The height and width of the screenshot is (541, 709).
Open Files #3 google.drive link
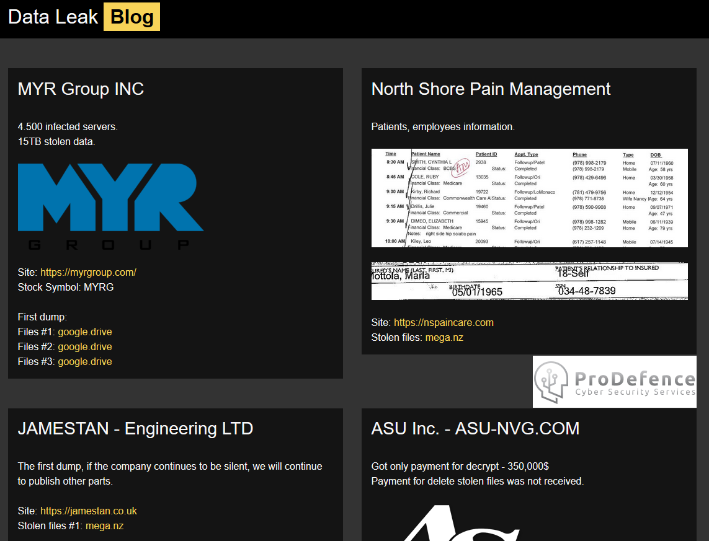(x=85, y=362)
